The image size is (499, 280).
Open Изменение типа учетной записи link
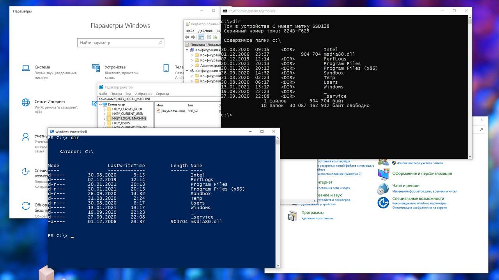coord(420,163)
